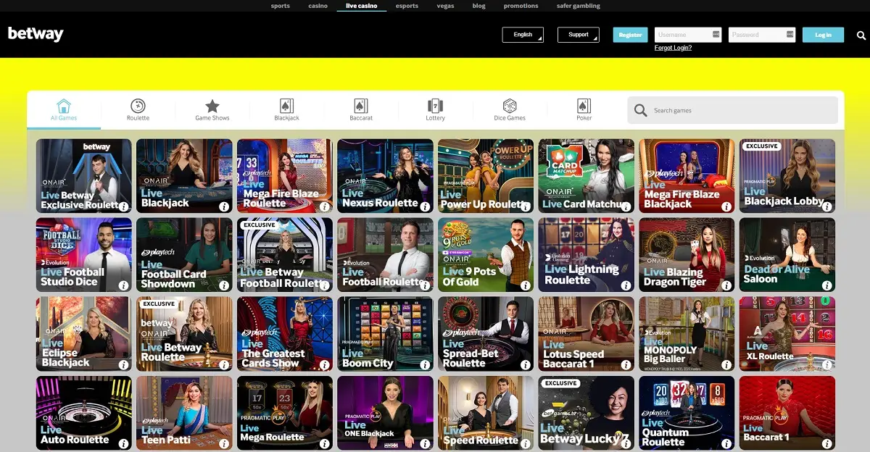
Task: Click the Forgot Login? link
Action: tap(673, 48)
